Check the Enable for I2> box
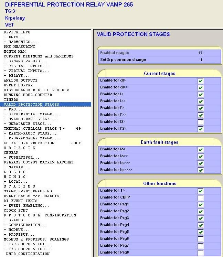The height and width of the screenshot is (257, 223). click(201, 122)
